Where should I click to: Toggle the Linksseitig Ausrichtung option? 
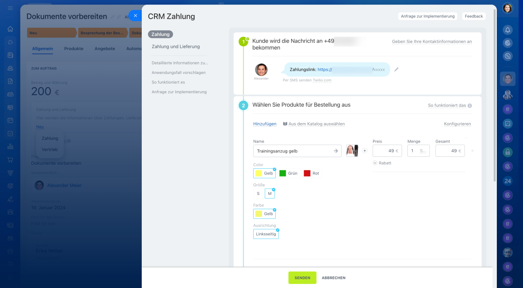coord(266,234)
